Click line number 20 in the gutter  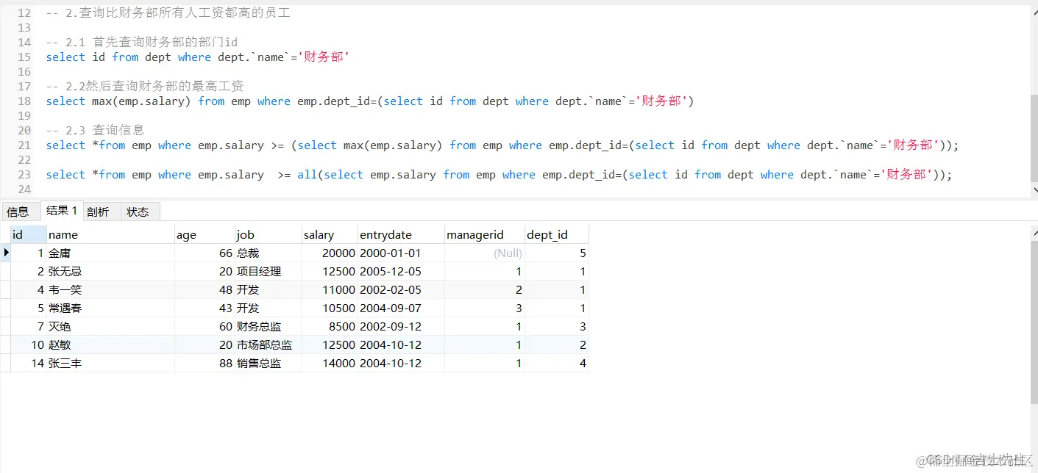click(24, 131)
